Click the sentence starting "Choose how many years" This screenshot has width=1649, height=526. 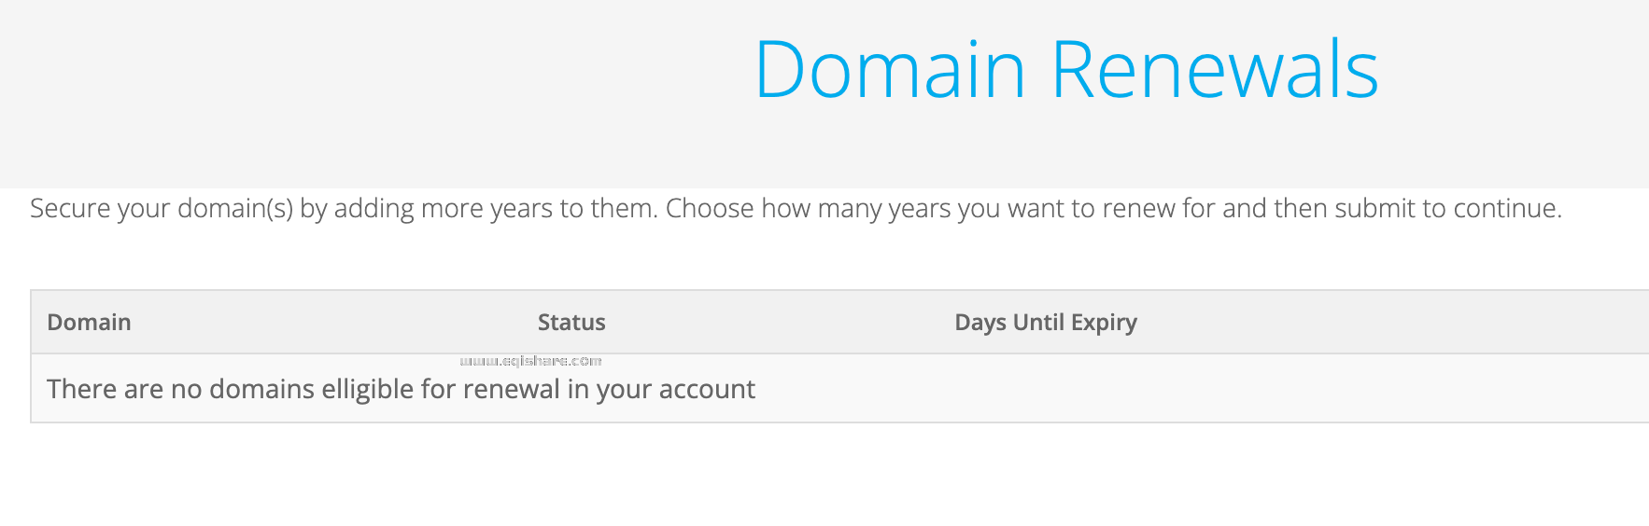(x=1111, y=208)
